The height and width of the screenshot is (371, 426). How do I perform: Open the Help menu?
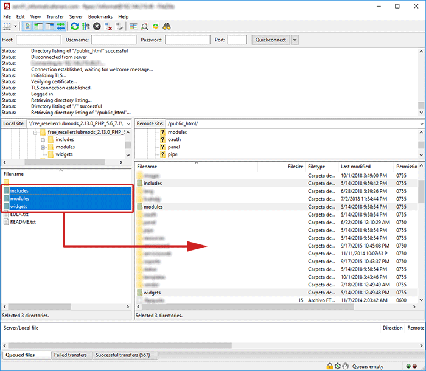coord(123,16)
